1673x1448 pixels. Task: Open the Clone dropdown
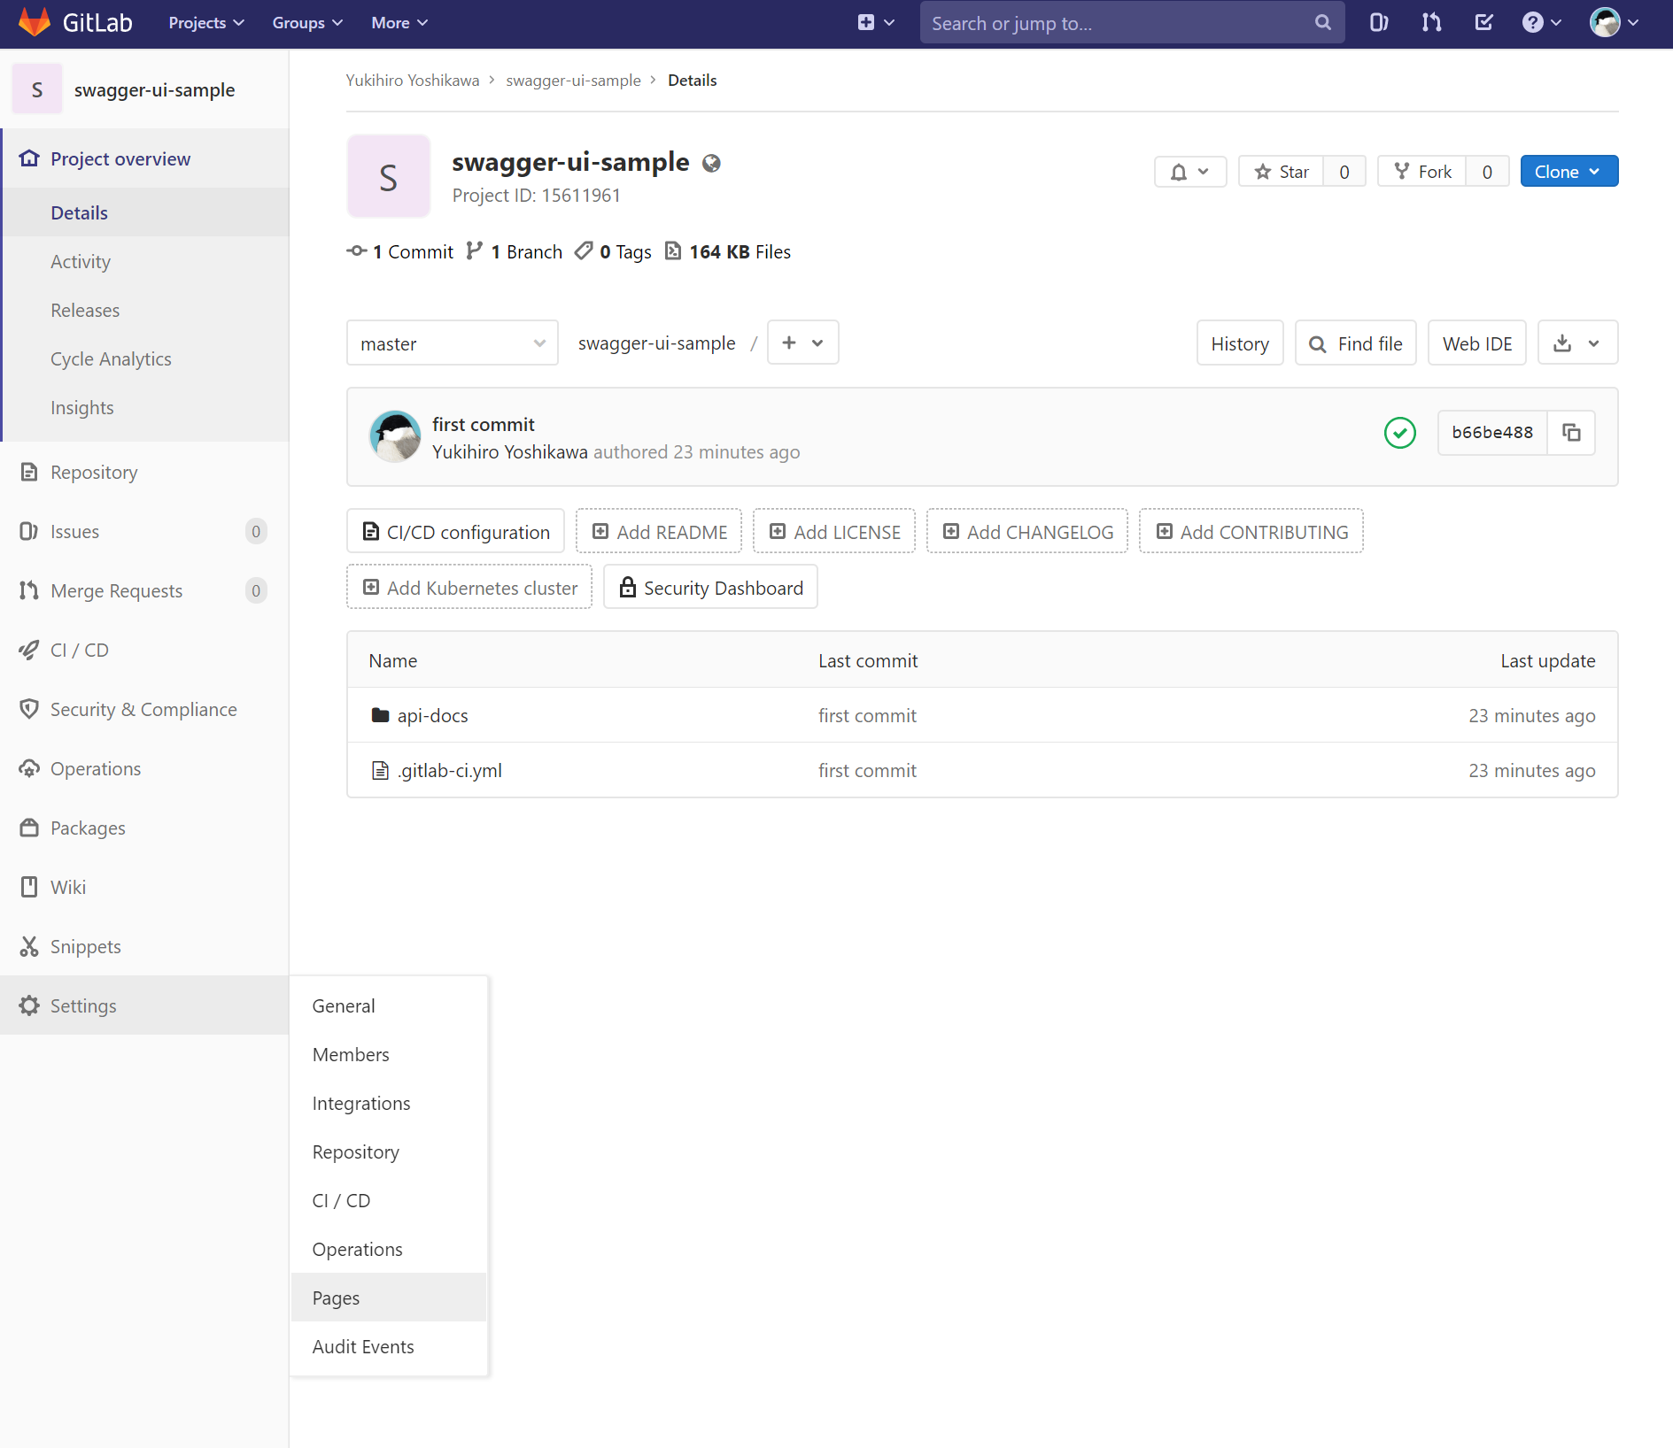(1568, 172)
